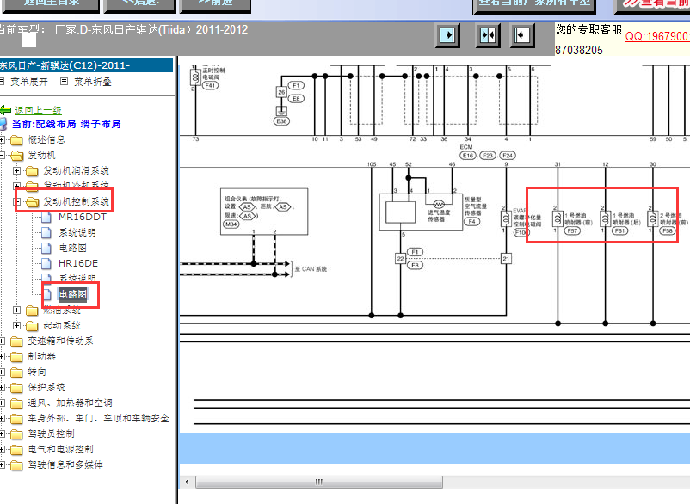Select 系统说明 under MR16DDT
690x504 pixels.
point(77,233)
